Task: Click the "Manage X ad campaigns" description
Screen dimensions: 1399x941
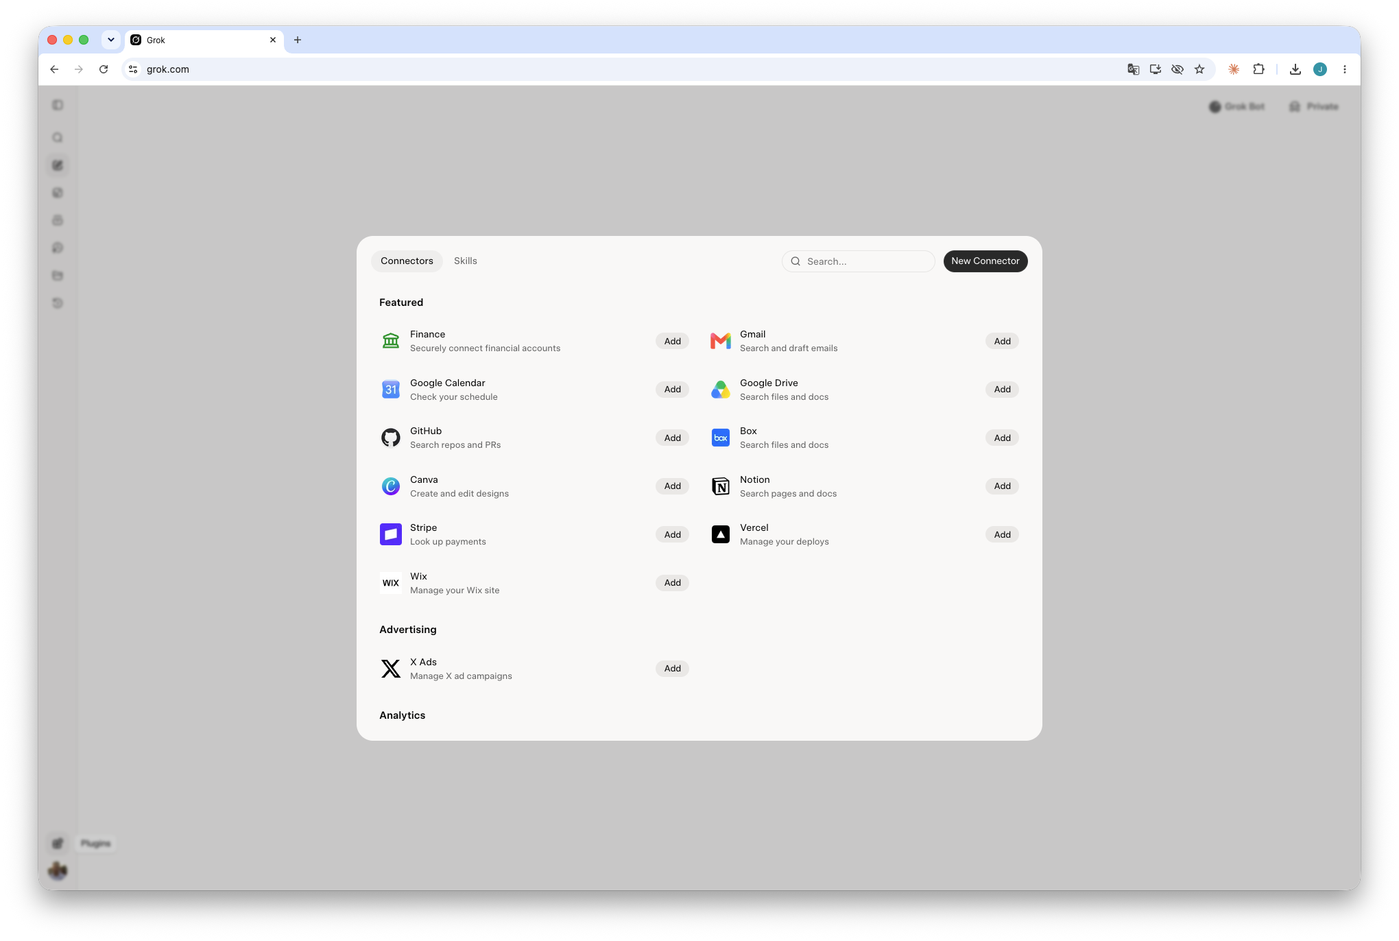Action: (x=461, y=676)
